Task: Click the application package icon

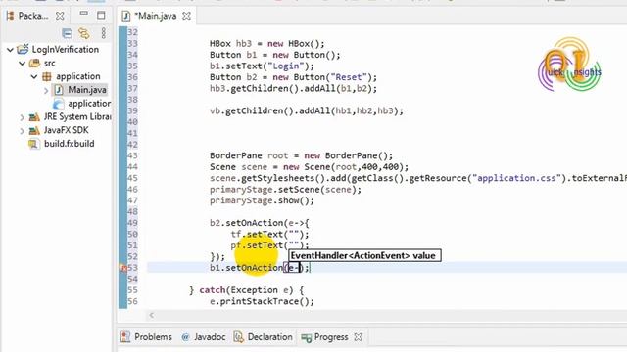Action: point(47,76)
